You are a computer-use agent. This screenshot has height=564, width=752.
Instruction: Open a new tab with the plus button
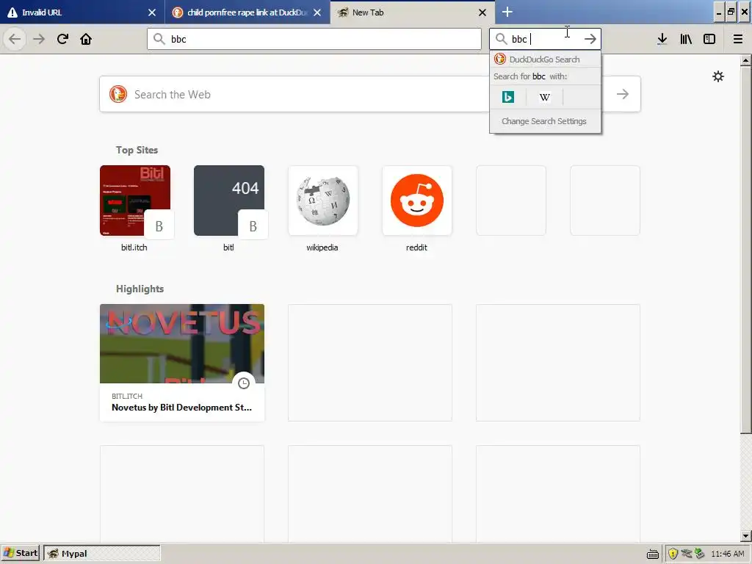[x=507, y=12]
